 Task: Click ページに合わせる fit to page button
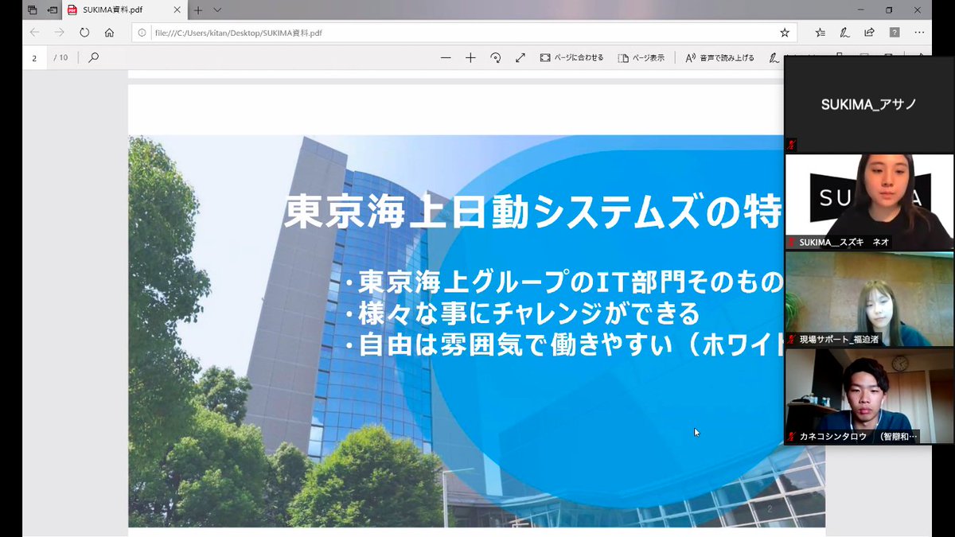point(571,58)
